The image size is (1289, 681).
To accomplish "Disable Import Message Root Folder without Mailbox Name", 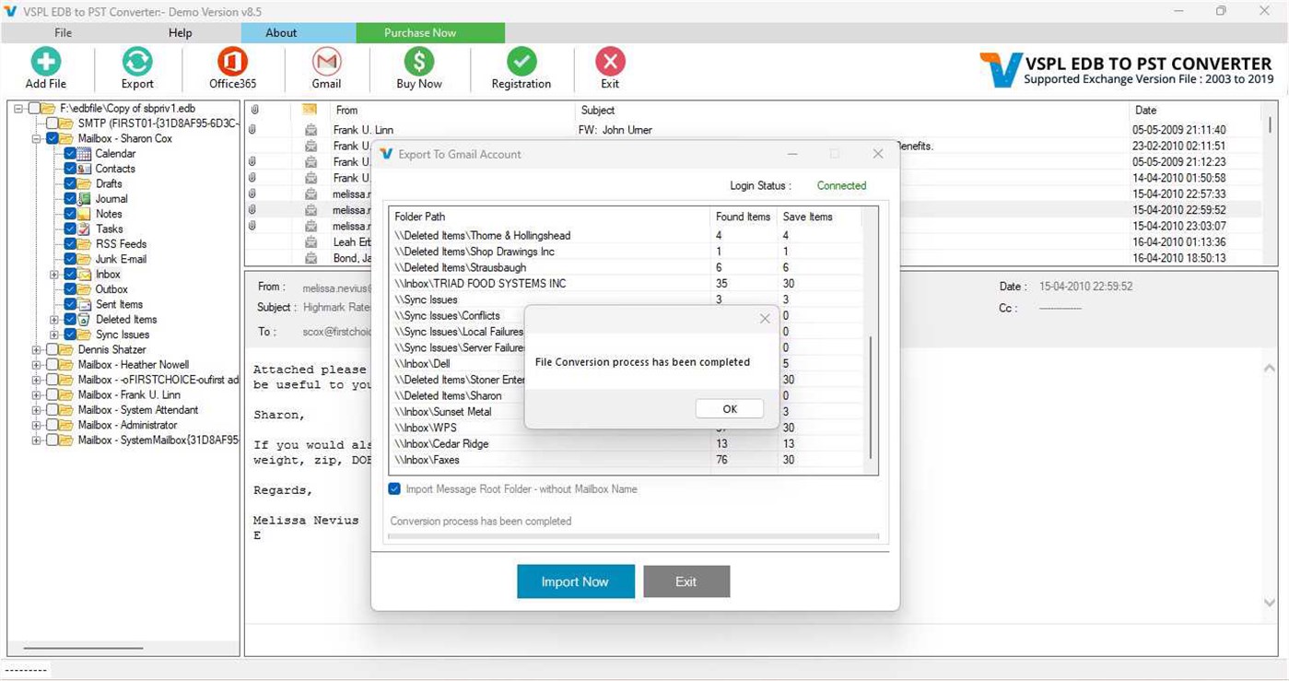I will click(394, 489).
